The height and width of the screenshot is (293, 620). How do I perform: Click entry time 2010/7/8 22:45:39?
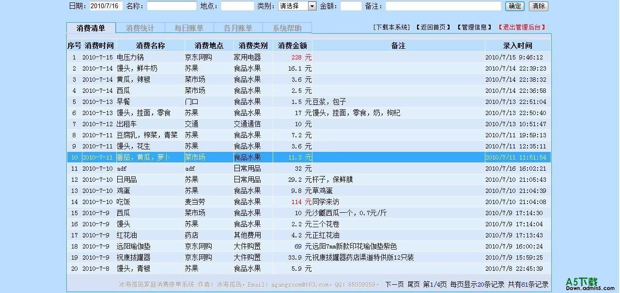(514, 268)
